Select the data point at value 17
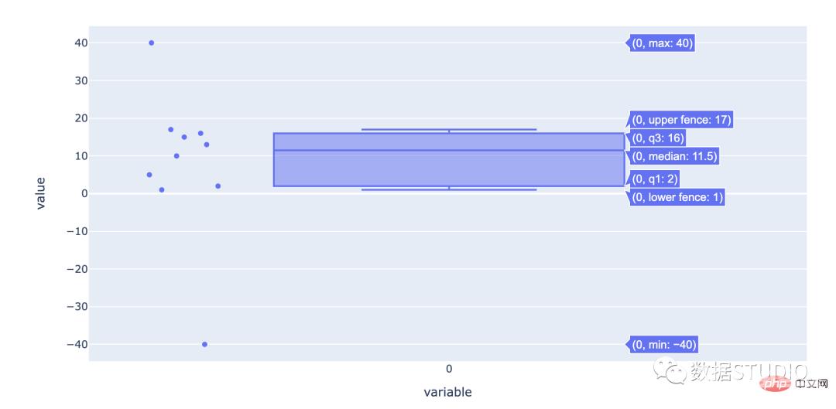 coord(171,129)
